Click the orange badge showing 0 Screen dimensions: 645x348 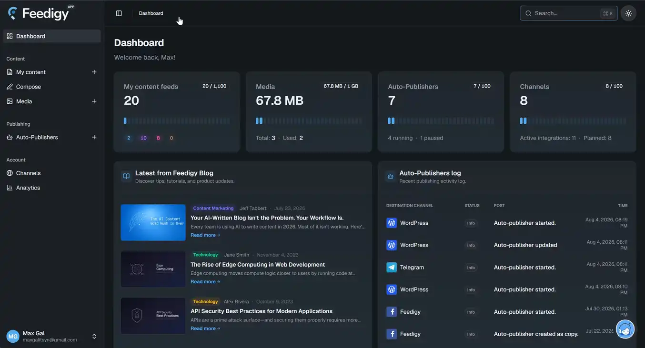click(x=171, y=138)
